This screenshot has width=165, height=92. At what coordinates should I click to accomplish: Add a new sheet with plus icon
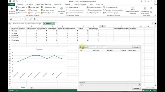31,88
